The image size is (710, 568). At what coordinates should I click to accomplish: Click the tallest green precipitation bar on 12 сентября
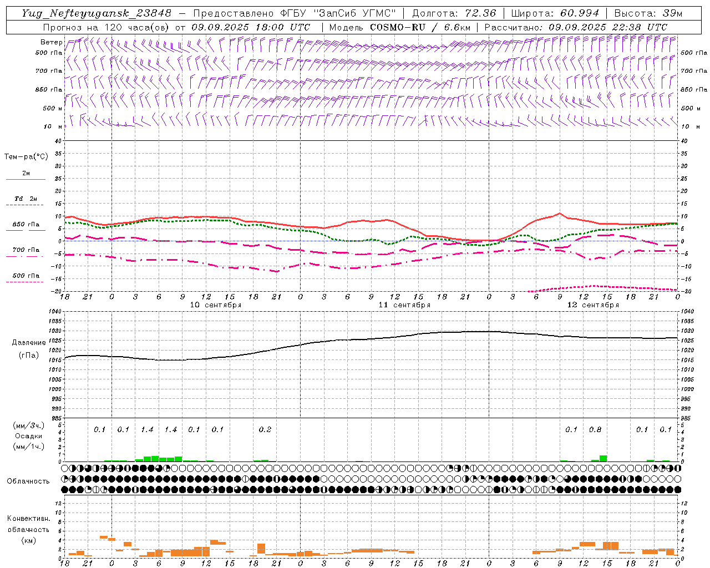pos(603,458)
